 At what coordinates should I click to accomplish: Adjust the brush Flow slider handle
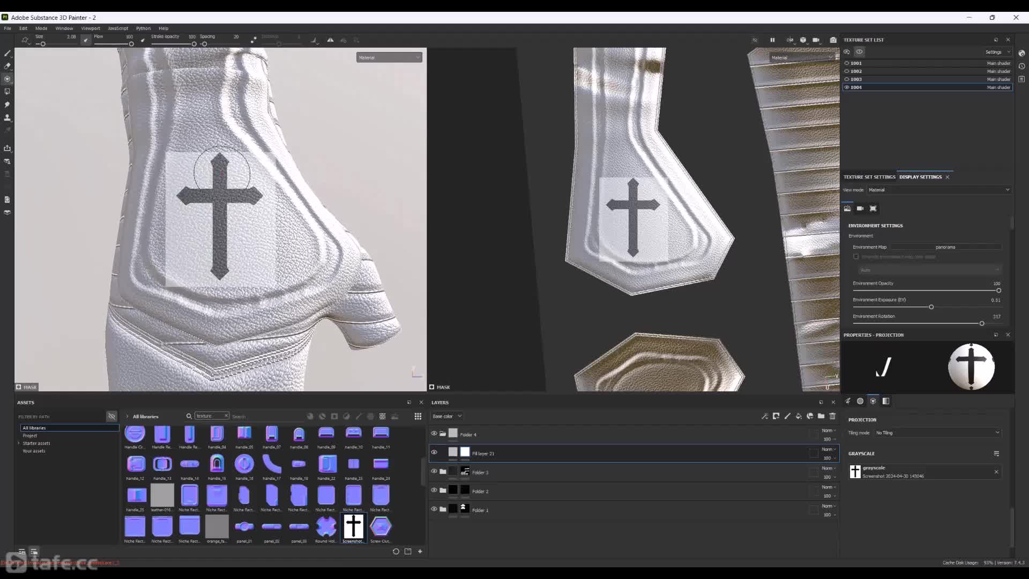131,44
